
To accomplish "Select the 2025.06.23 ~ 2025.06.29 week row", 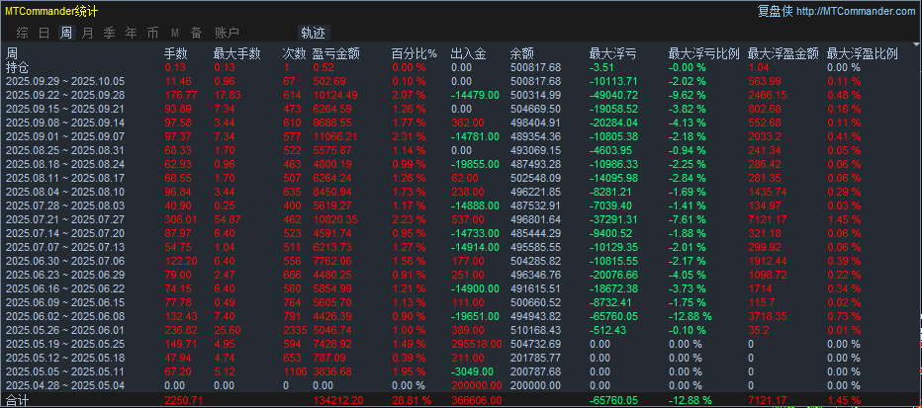I will (x=461, y=275).
